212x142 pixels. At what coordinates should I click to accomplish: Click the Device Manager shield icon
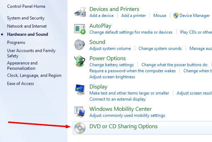pyautogui.click(x=176, y=16)
